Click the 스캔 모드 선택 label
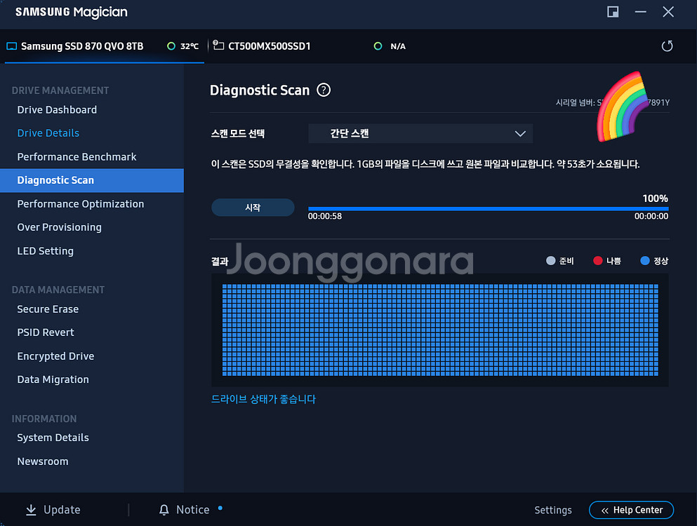 click(x=238, y=134)
